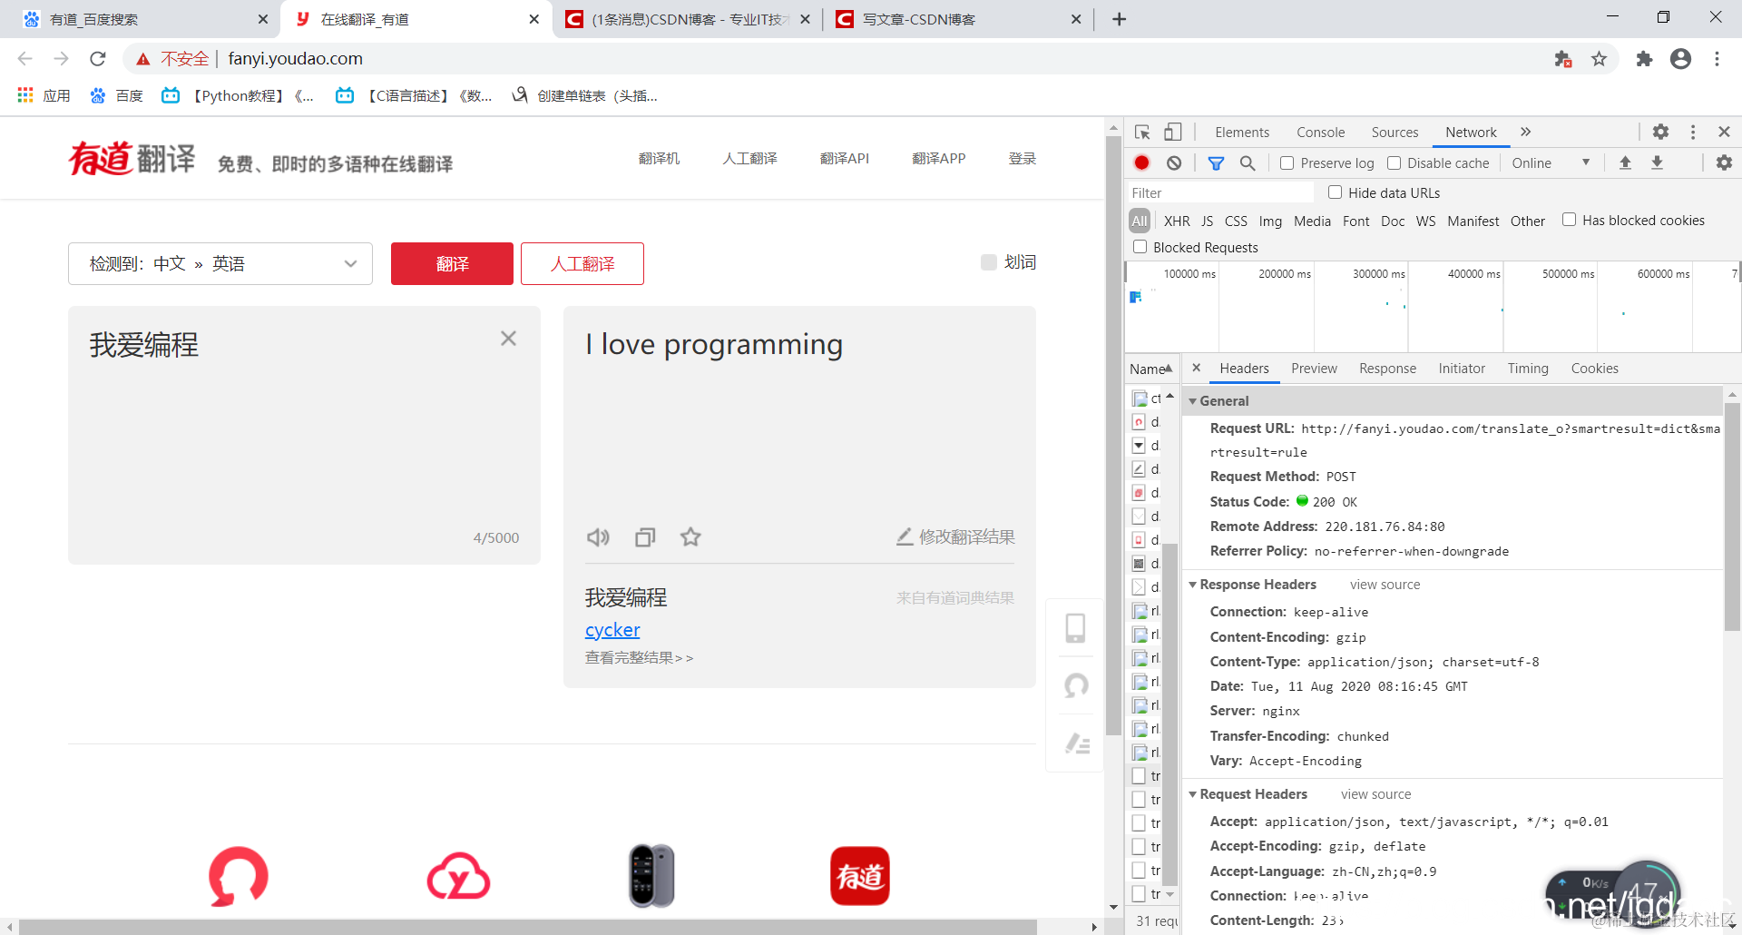This screenshot has height=935, width=1742.
Task: Click the 人工翻译 outlined button
Action: click(582, 263)
